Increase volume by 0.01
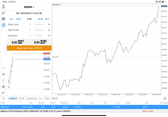The height and width of the screenshot is (117, 168). click(x=40, y=19)
